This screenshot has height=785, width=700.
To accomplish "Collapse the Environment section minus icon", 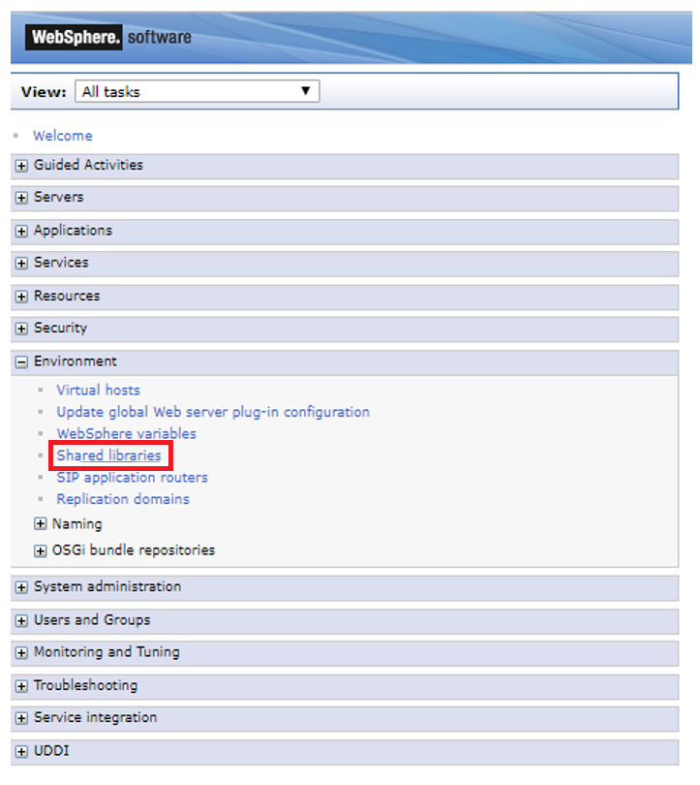I will 22,362.
